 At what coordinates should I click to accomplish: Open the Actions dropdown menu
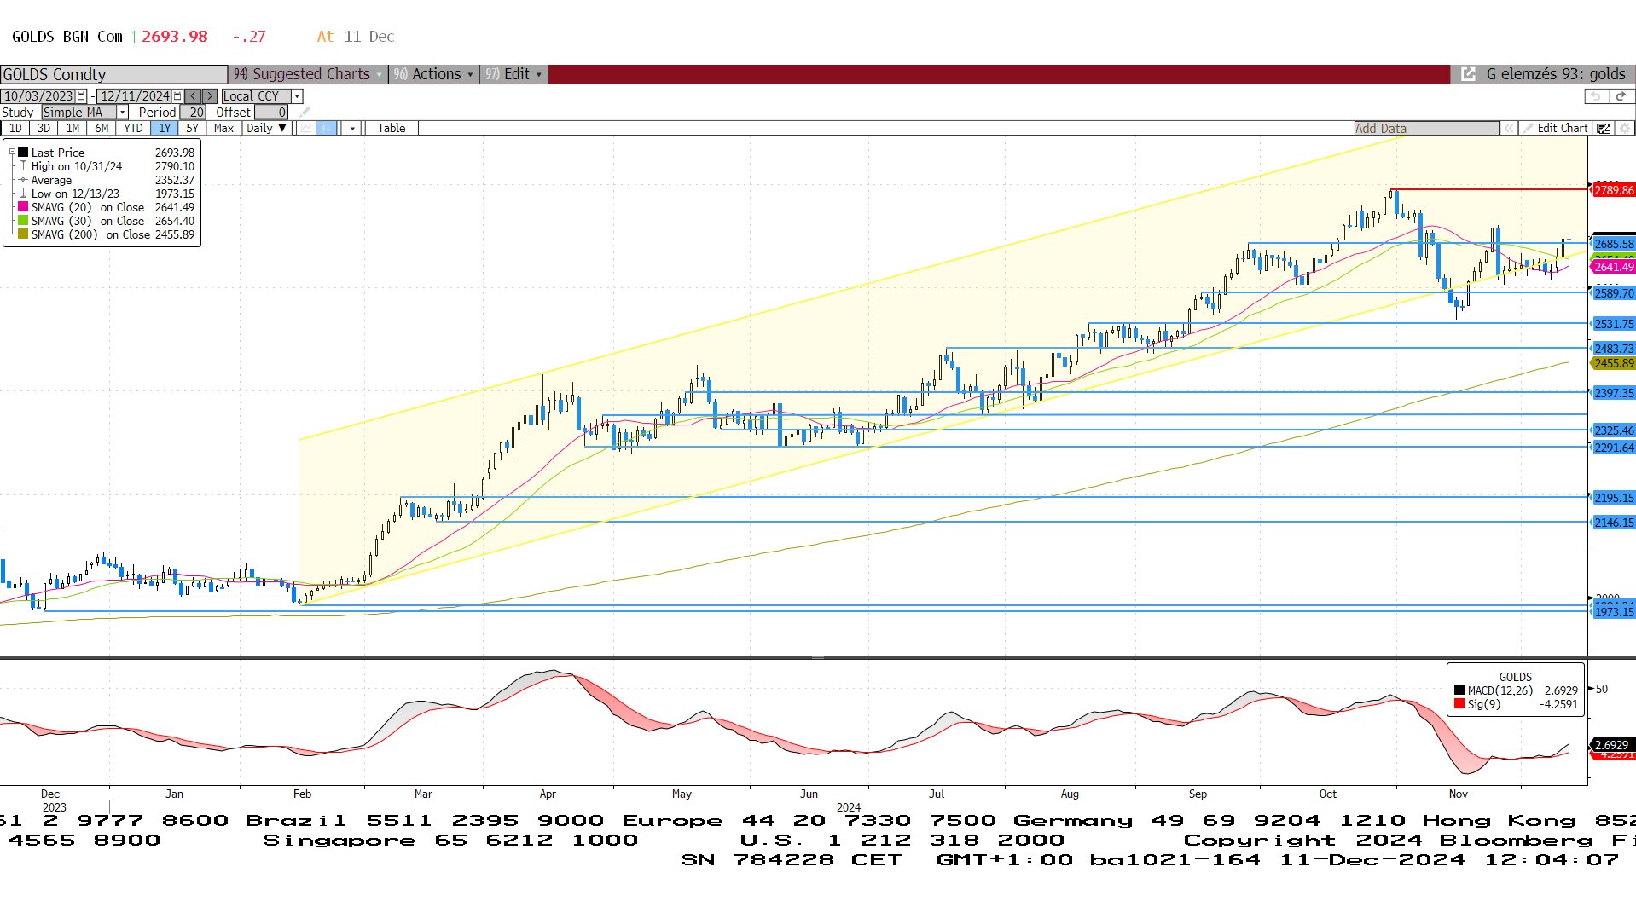pyautogui.click(x=433, y=74)
